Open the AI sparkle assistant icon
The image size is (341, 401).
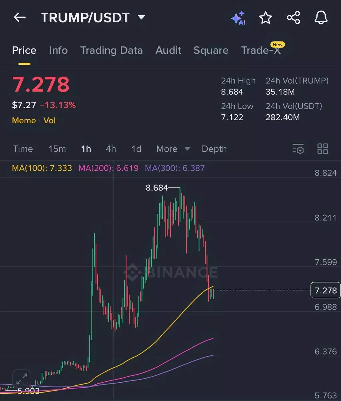(x=238, y=18)
